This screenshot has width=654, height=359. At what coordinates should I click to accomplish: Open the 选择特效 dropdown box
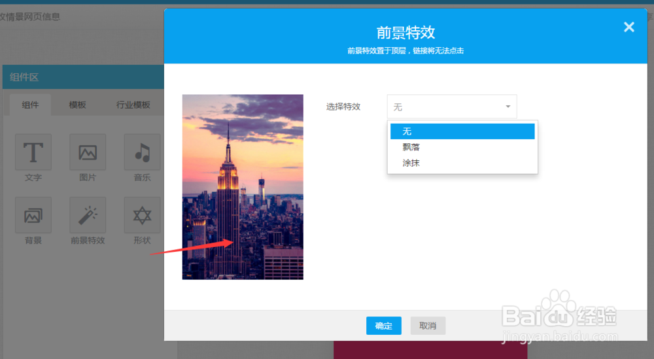coord(452,107)
